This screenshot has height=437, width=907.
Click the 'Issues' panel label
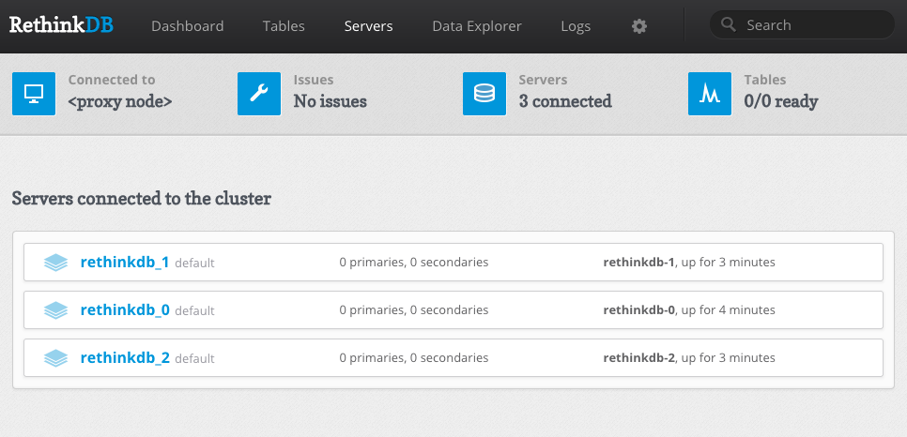pos(314,80)
